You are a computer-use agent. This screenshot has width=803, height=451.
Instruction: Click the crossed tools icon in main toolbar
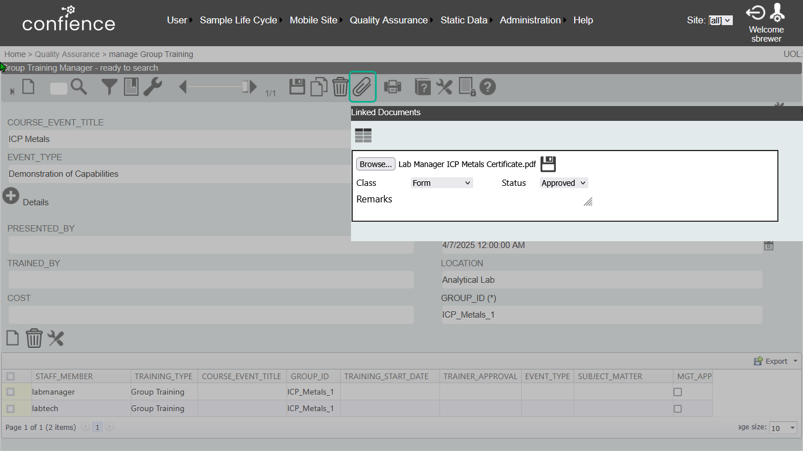coord(444,87)
